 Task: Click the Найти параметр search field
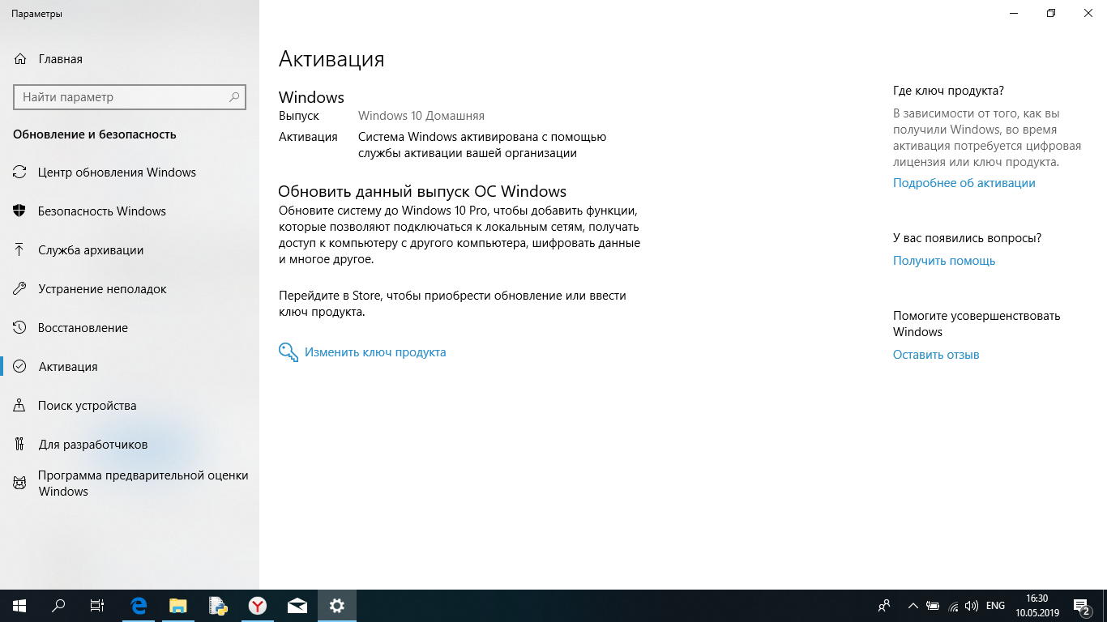point(130,97)
